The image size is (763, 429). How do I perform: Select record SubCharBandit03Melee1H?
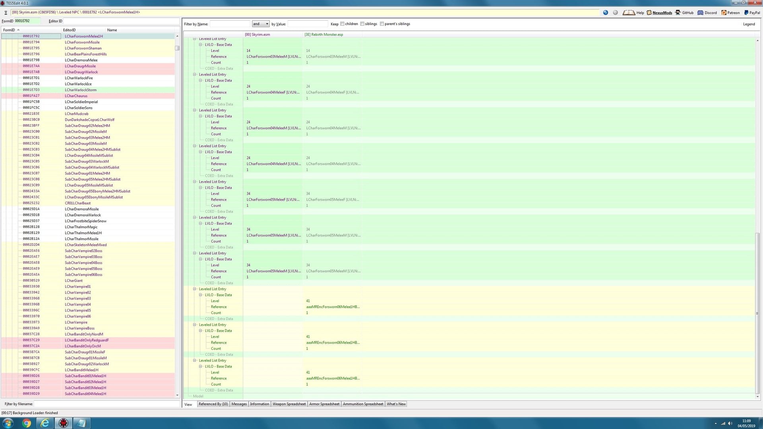85,388
